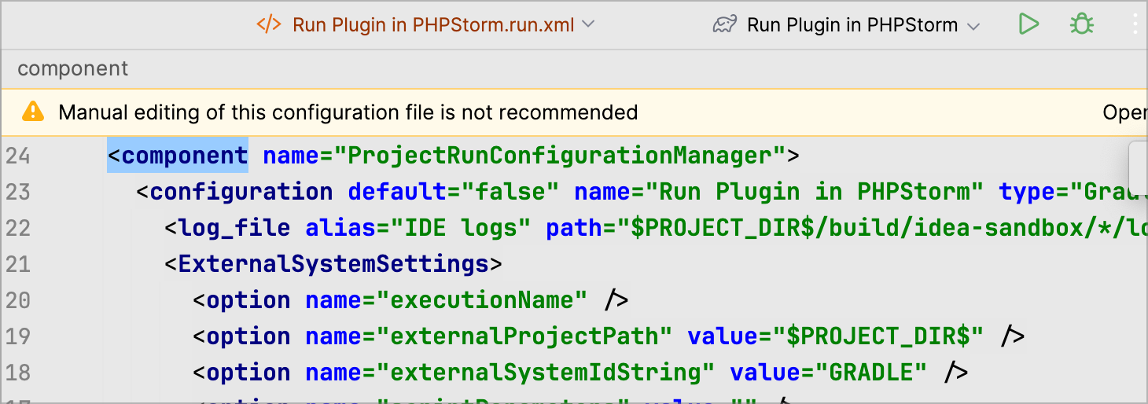1148x404 pixels.
Task: Click line number 24 in the gutter
Action: tap(17, 156)
